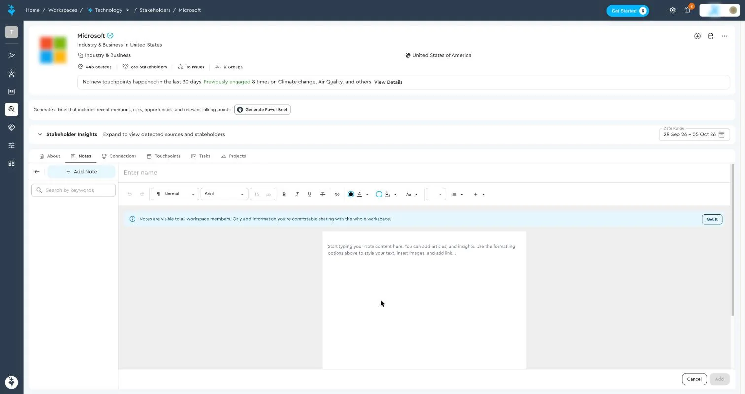The width and height of the screenshot is (745, 394).
Task: Select the Notes tab
Action: 81,156
